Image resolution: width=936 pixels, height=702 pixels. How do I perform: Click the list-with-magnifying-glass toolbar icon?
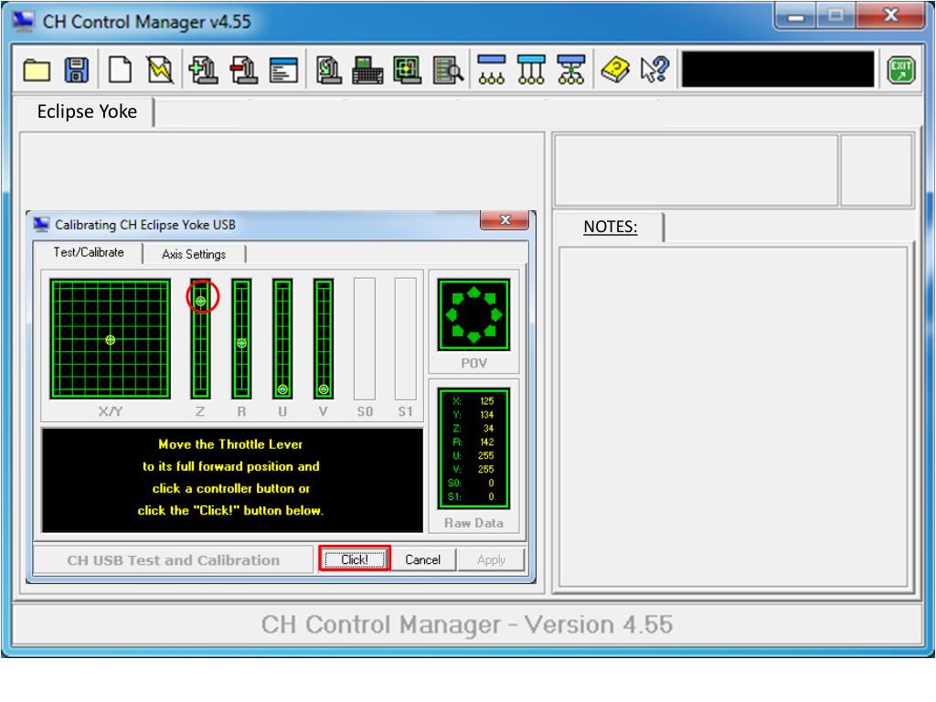[448, 69]
